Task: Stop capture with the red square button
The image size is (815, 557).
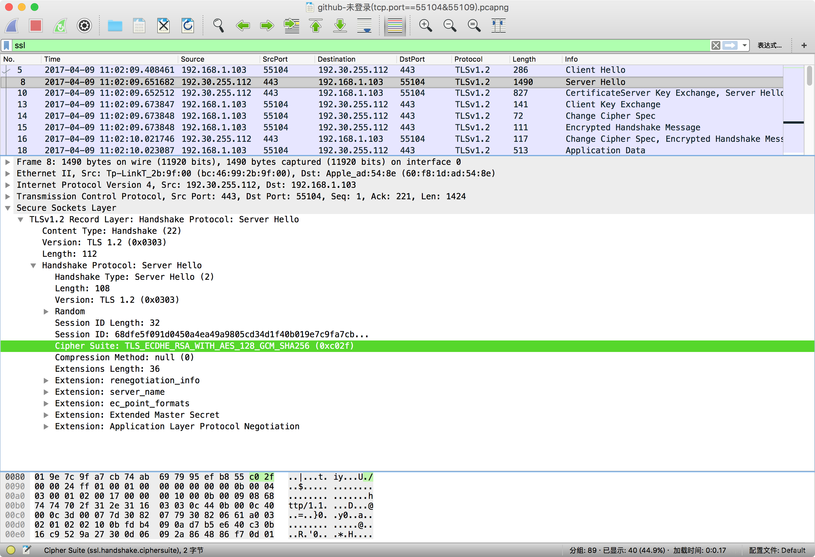Action: (x=36, y=26)
